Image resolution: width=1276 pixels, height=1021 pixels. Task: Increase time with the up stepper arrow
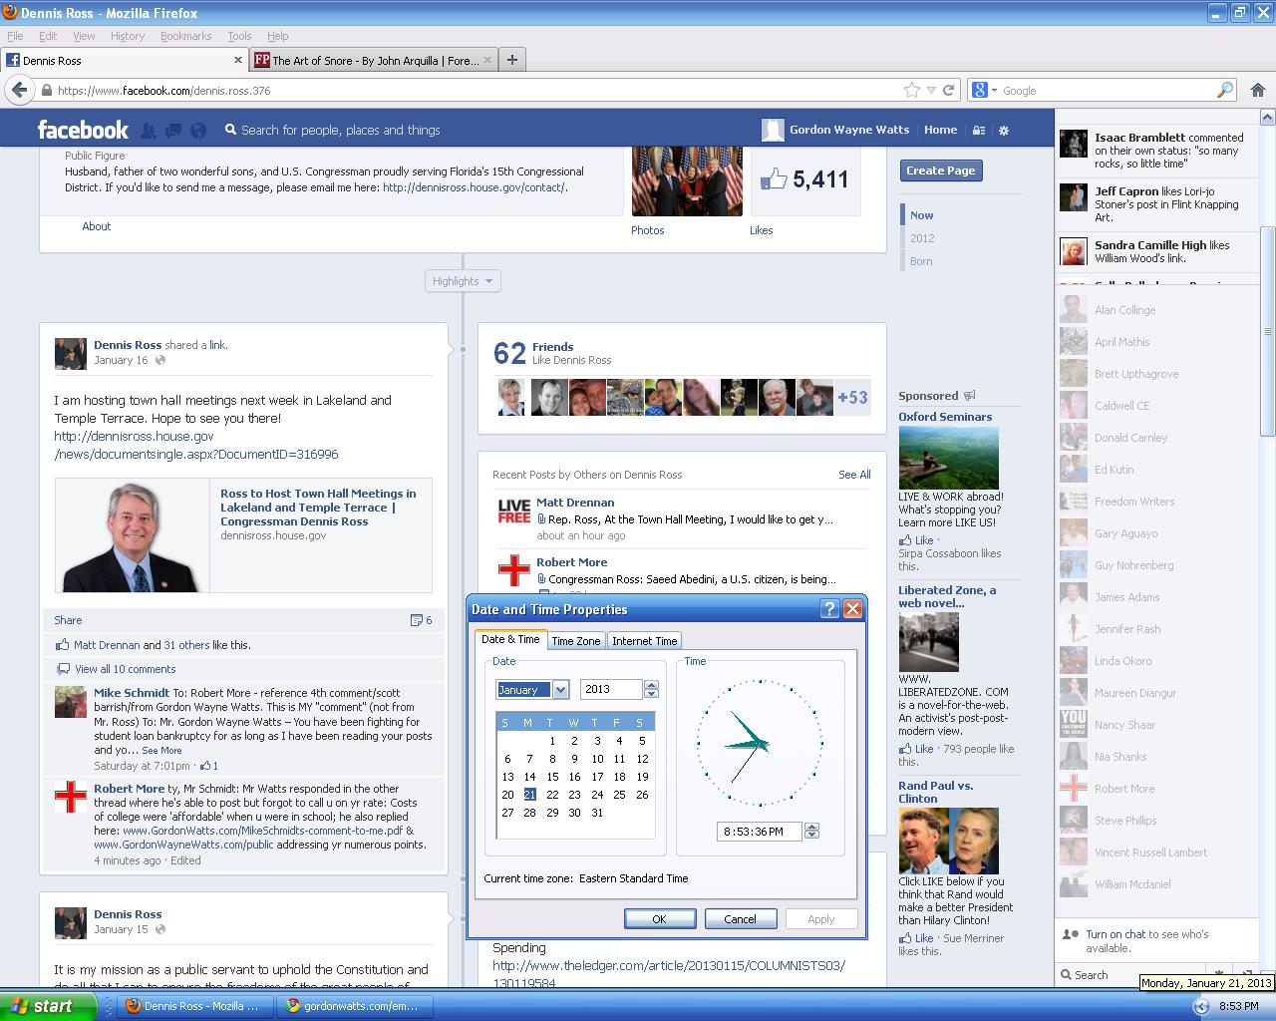tap(811, 827)
